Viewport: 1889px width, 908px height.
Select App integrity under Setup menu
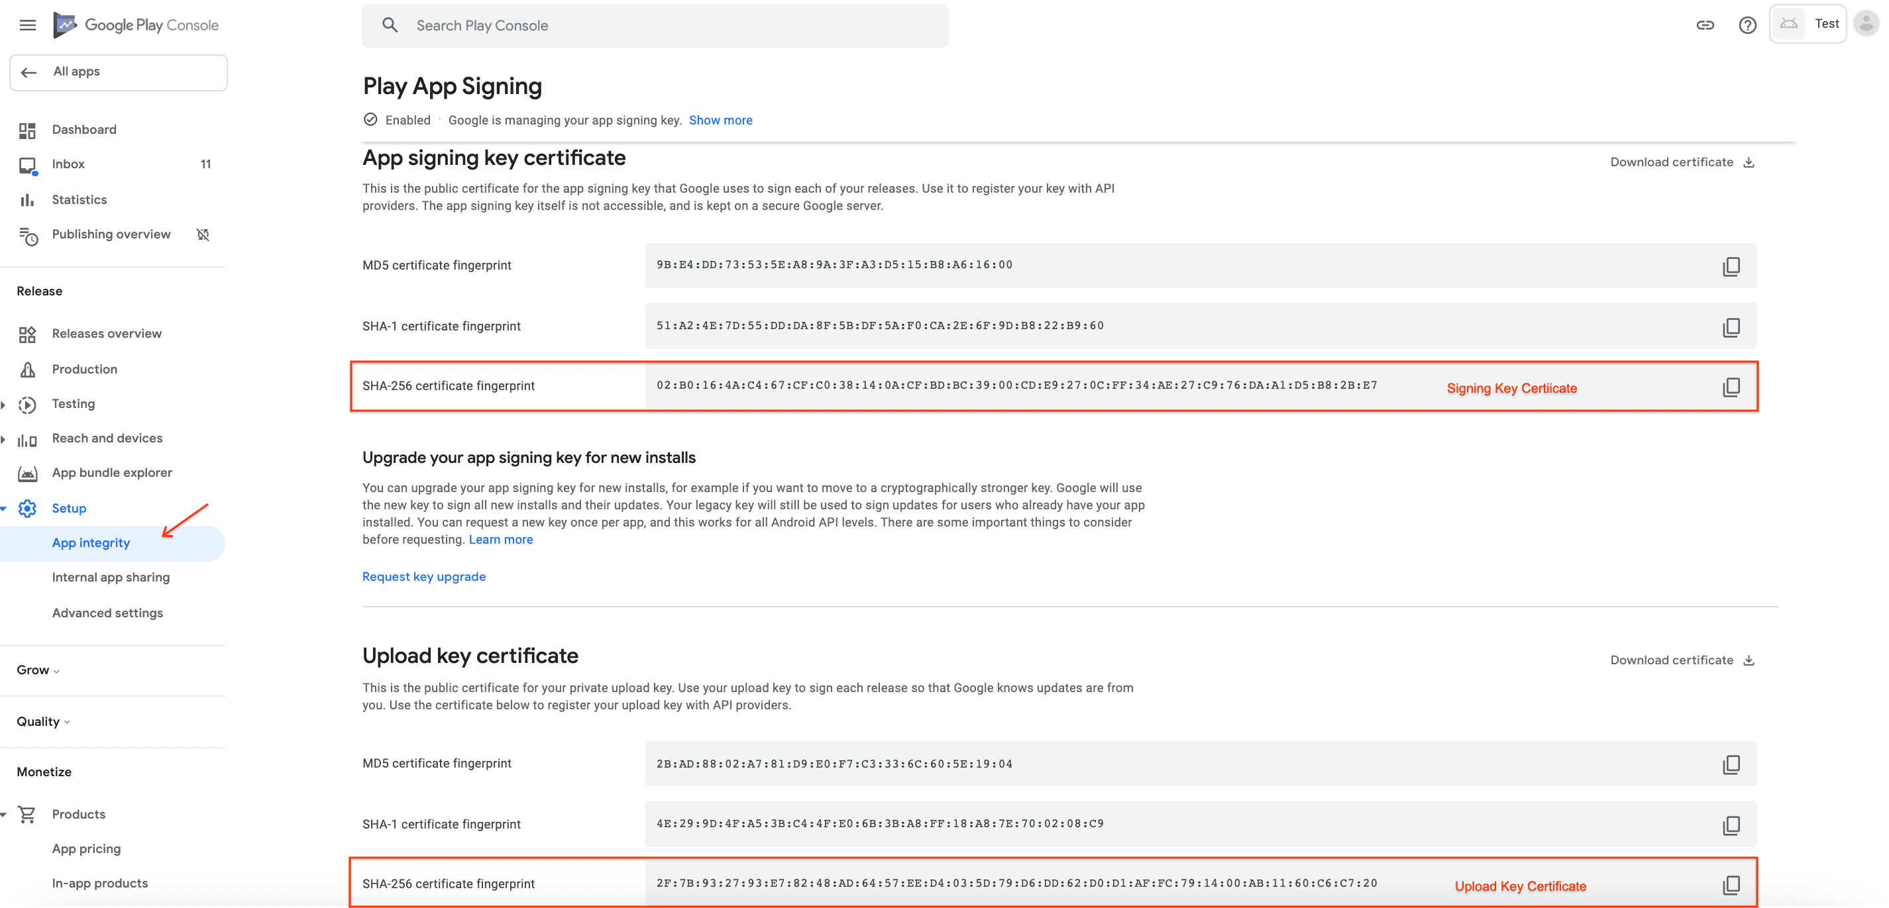90,542
